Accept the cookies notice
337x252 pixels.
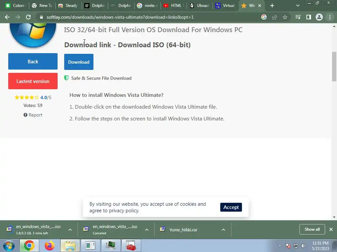point(231,207)
